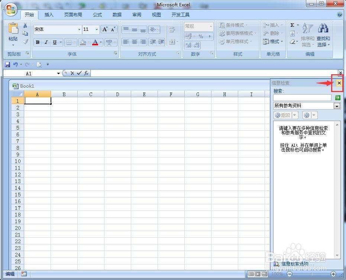Click the 插入 cells button in ribbon
This screenshot has height=280, width=346.
pos(273,25)
